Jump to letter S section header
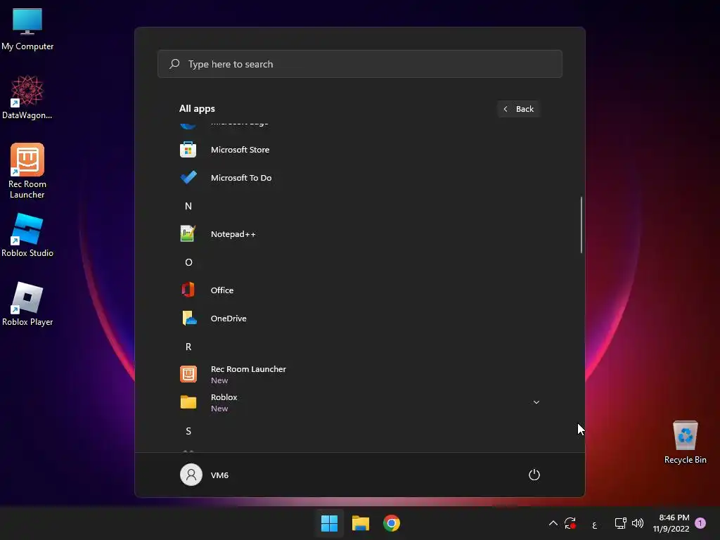This screenshot has width=720, height=540. click(188, 431)
